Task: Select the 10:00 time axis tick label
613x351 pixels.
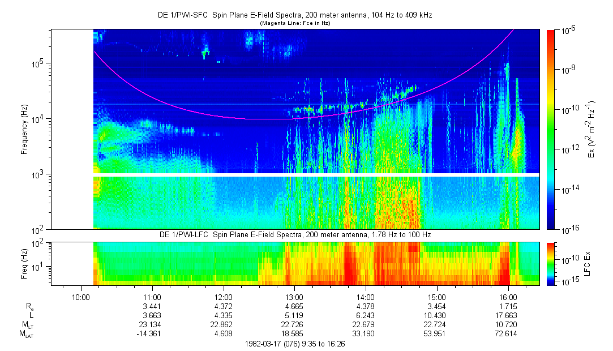Action: point(81,296)
